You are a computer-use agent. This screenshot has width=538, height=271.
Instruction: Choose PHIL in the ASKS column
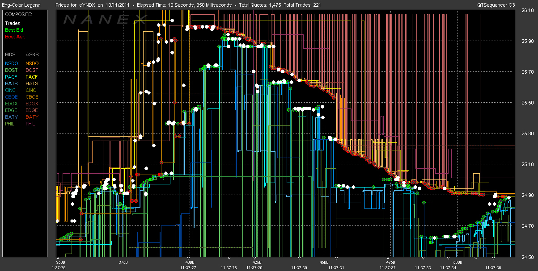click(31, 124)
